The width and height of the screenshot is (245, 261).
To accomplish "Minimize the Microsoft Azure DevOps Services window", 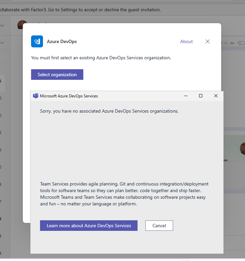I will [x=186, y=96].
